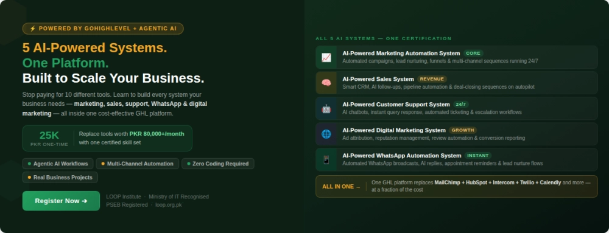This screenshot has width=609, height=233.
Task: Click AI-Powered Digital Marketing System title
Action: 394,130
